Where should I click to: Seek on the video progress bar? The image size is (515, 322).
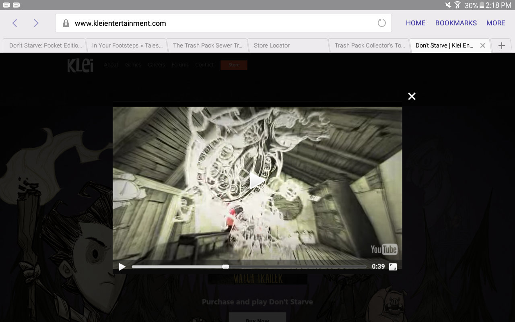click(x=249, y=266)
